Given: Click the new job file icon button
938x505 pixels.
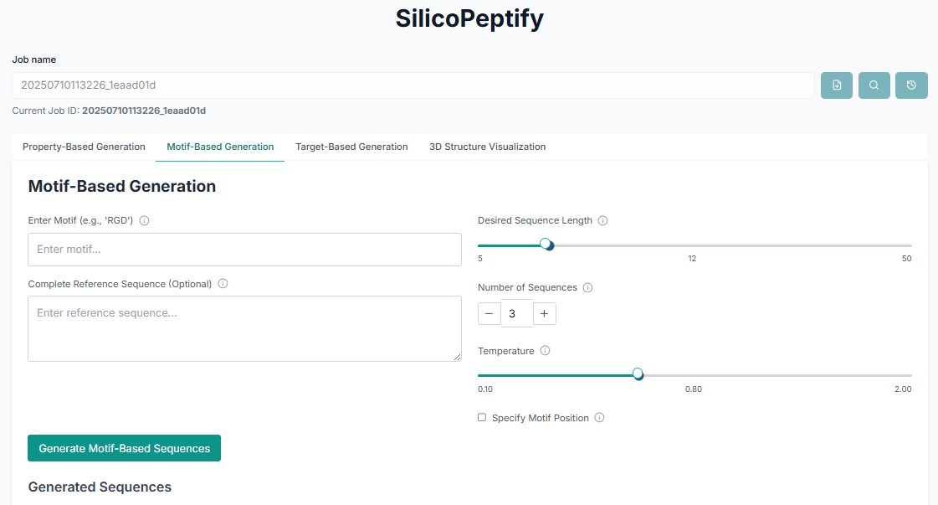Looking at the screenshot, I should [837, 85].
